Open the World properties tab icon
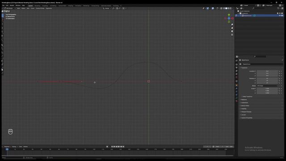The height and width of the screenshot is (161, 286). tap(236, 77)
